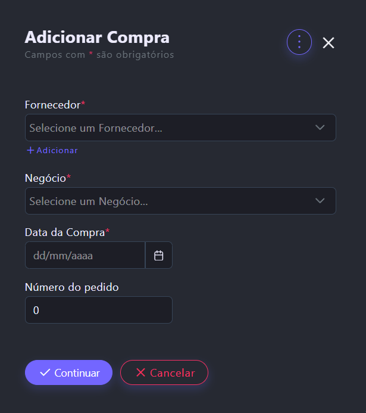Click the X icon on Cancelar

point(140,372)
